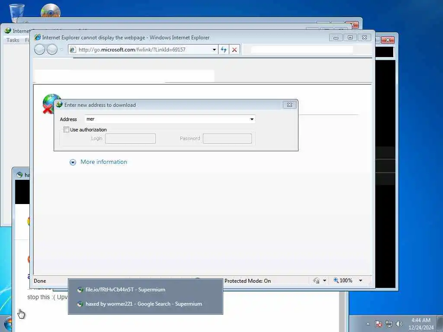This screenshot has width=443, height=332.
Task: Click the red Stop icon in Internet Explorer
Action: pyautogui.click(x=234, y=50)
